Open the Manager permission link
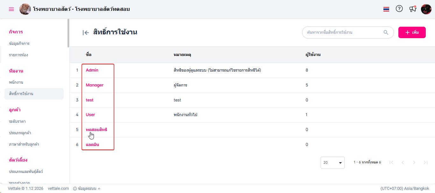 coord(95,85)
